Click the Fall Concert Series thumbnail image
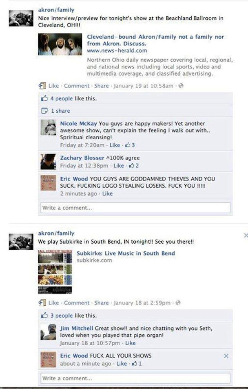 pos(55,272)
